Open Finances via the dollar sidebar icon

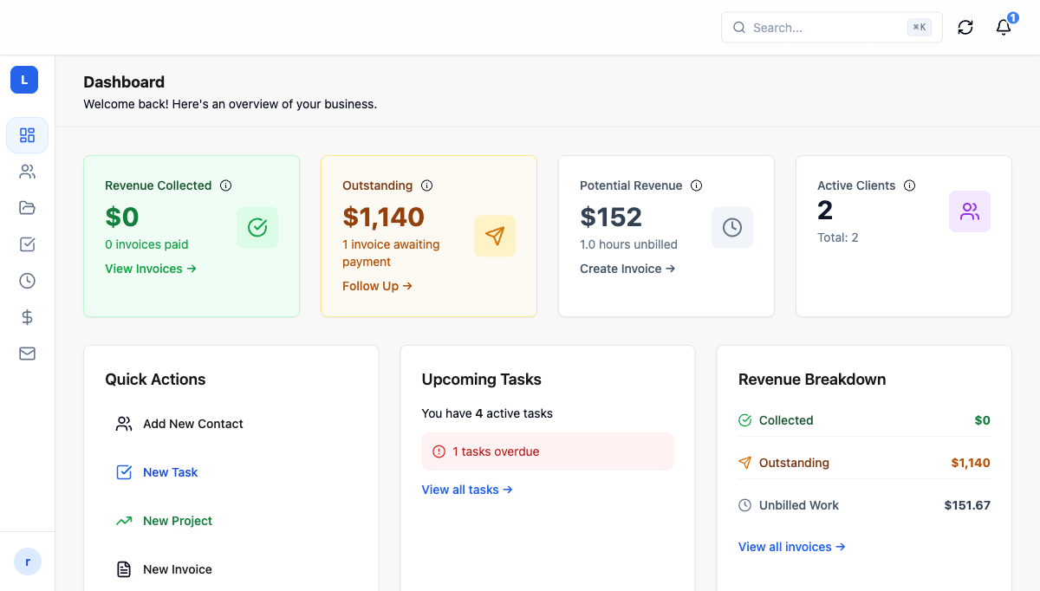pyautogui.click(x=27, y=317)
